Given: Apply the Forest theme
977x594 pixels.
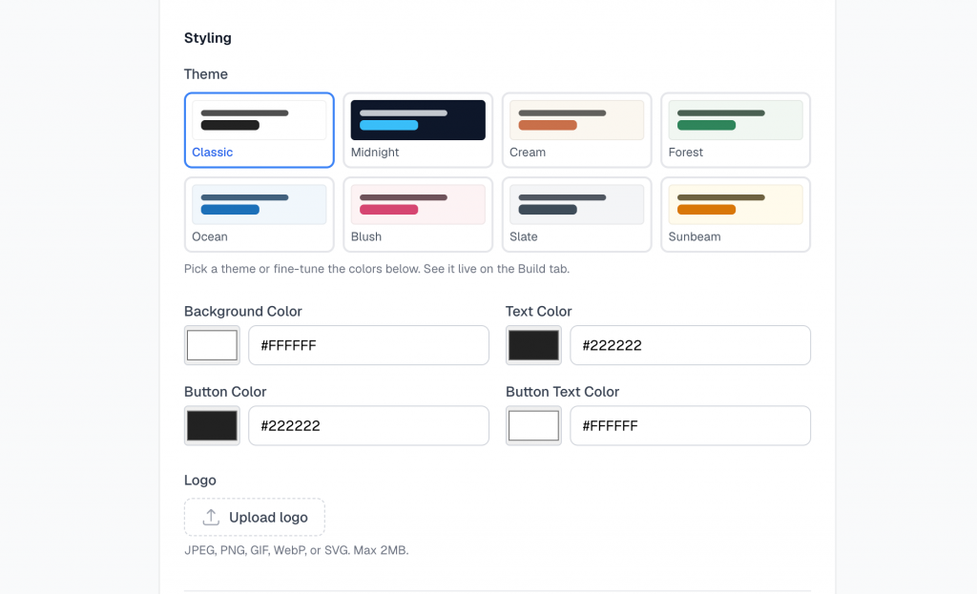Looking at the screenshot, I should pyautogui.click(x=736, y=130).
